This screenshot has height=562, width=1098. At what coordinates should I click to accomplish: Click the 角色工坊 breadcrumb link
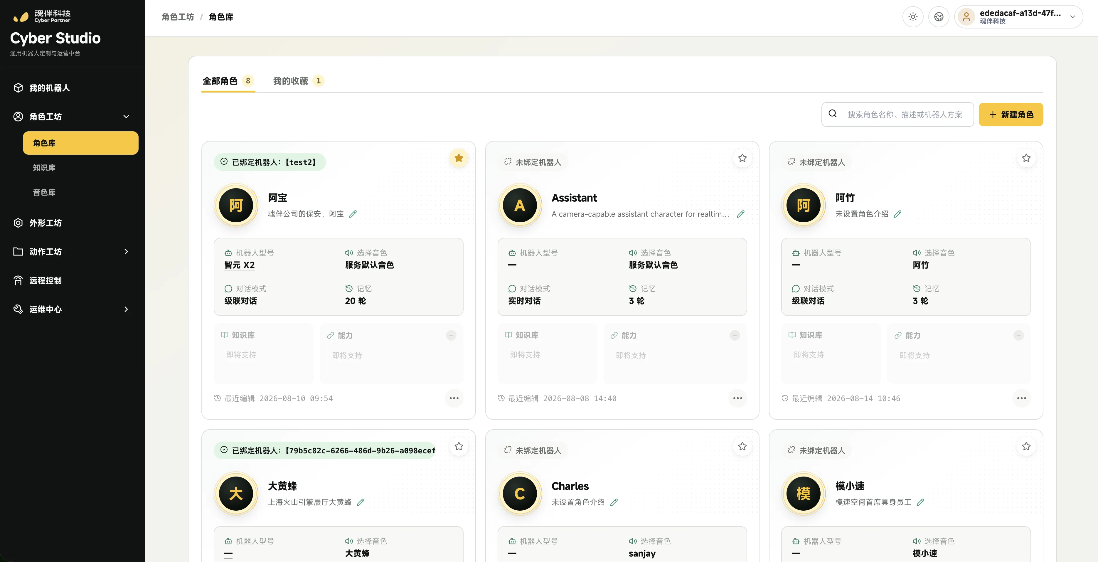(178, 17)
